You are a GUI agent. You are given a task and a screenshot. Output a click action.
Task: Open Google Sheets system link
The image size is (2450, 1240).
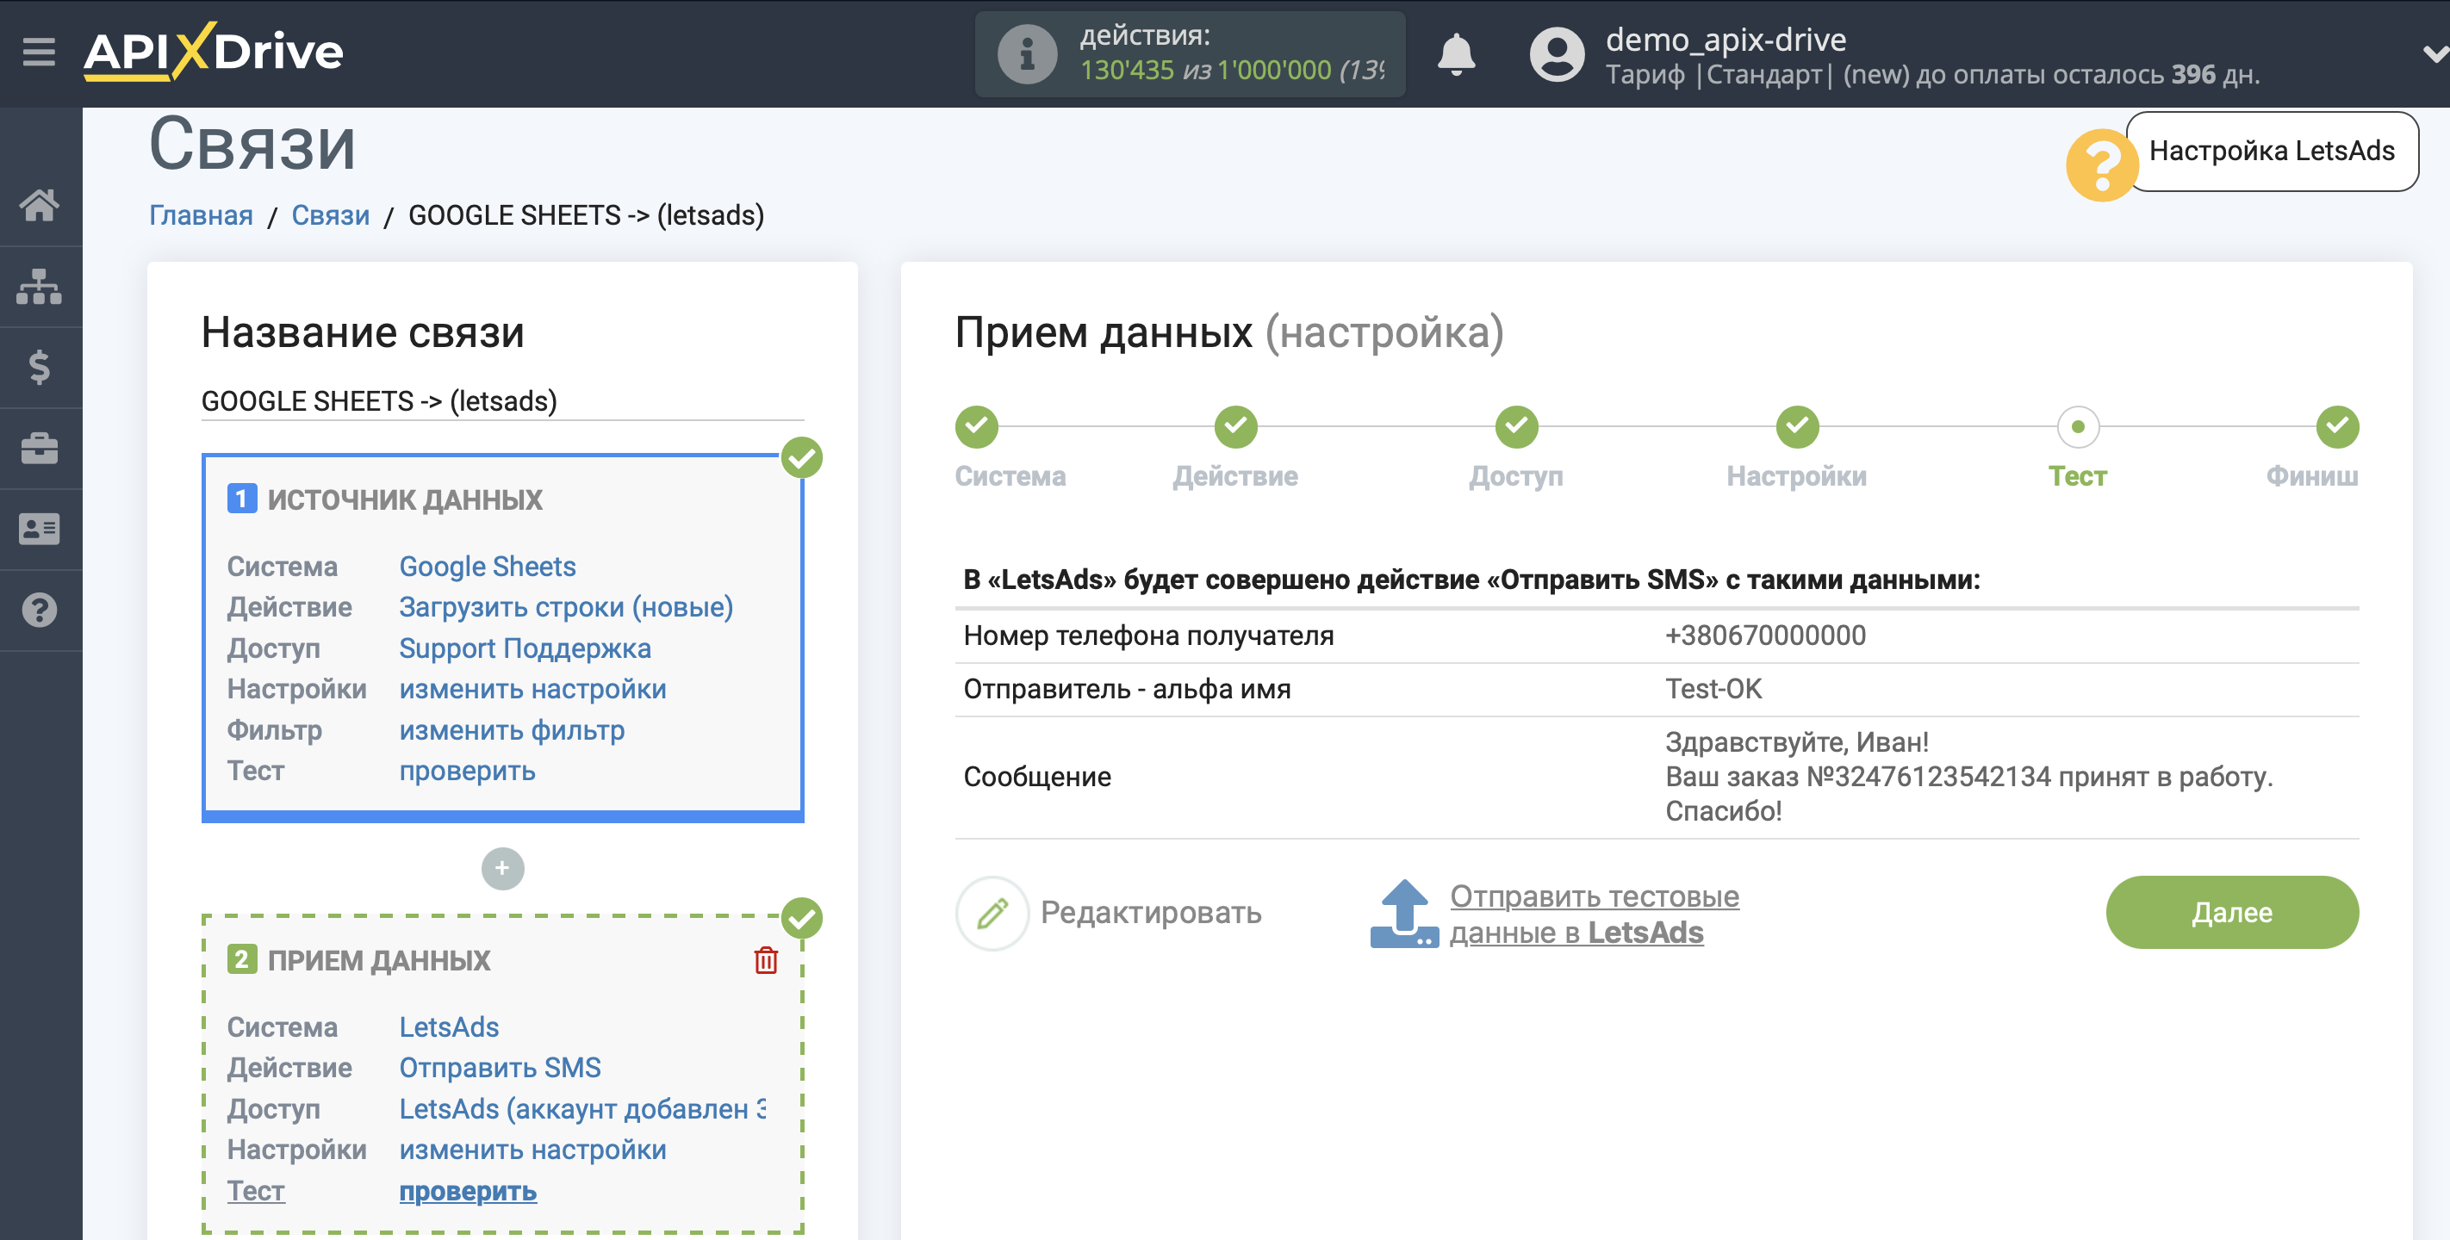pos(487,566)
